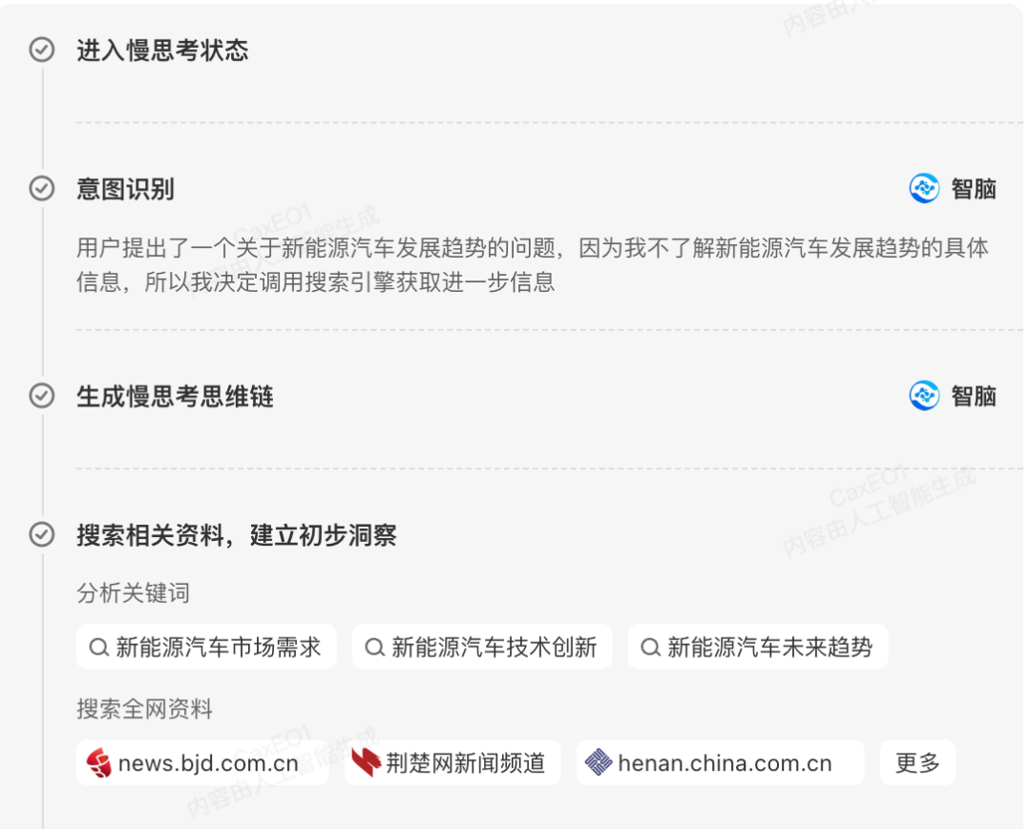Click the henan.china.com.cn purple favicon
This screenshot has height=829, width=1031.
click(x=599, y=762)
